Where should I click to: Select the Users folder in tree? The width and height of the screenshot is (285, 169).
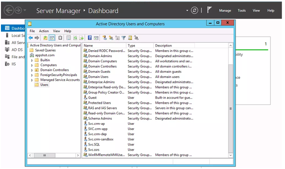pos(44,85)
